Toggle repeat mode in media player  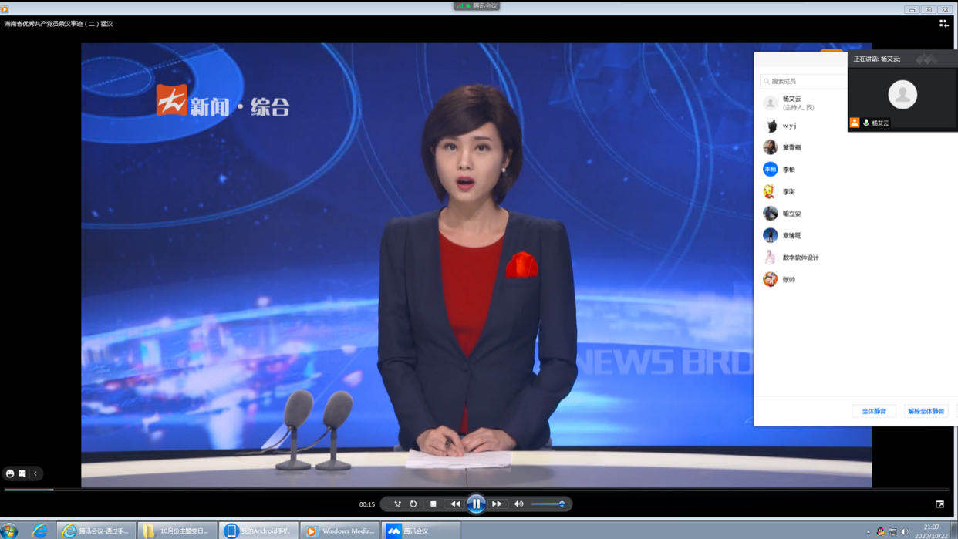point(413,504)
